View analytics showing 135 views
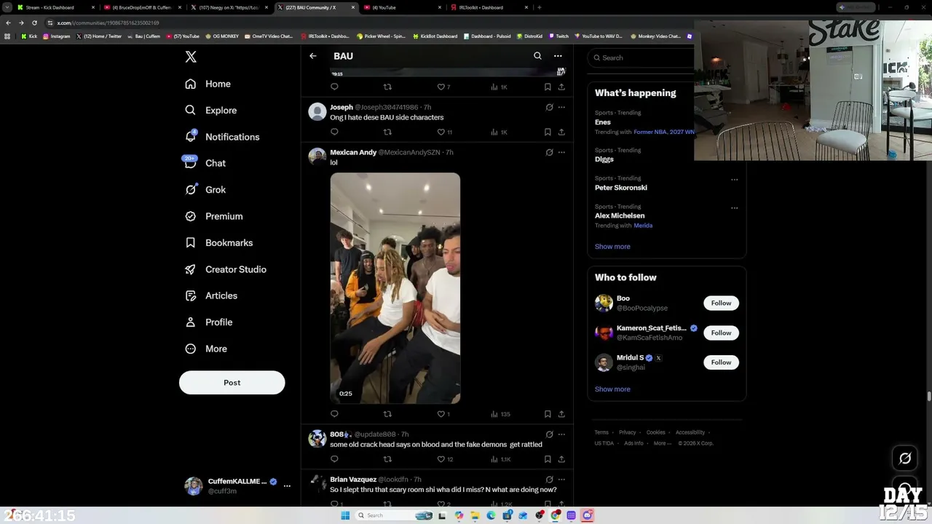This screenshot has width=932, height=524. (500, 414)
